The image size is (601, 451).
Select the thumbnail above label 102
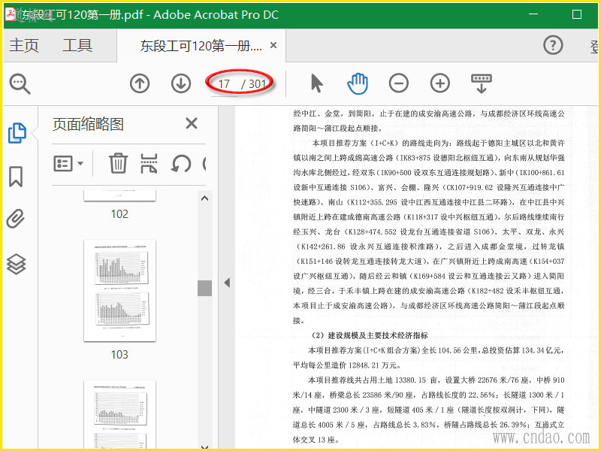point(119,195)
